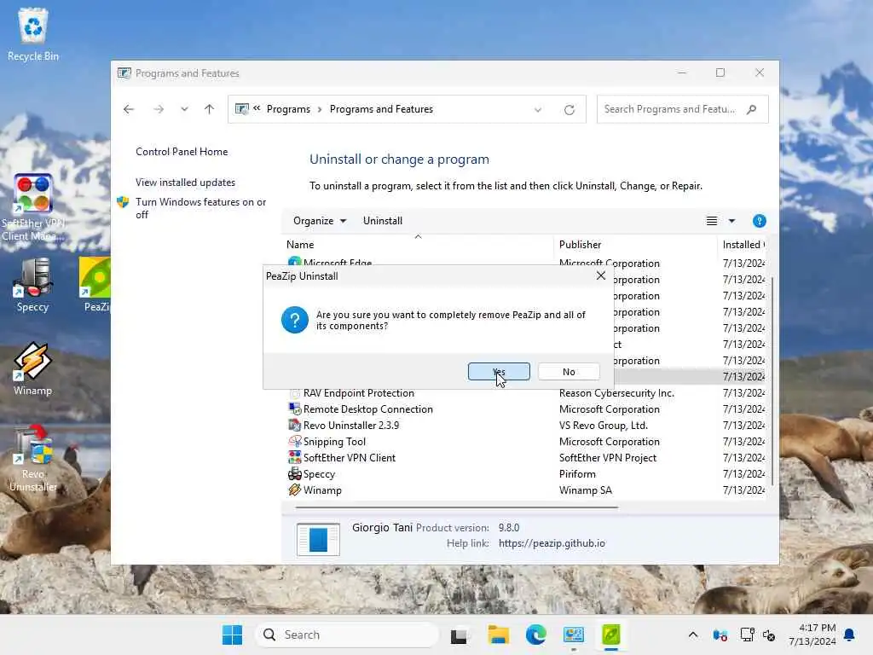
Task: Open the Speccy desktop shortcut
Action: coord(33,285)
